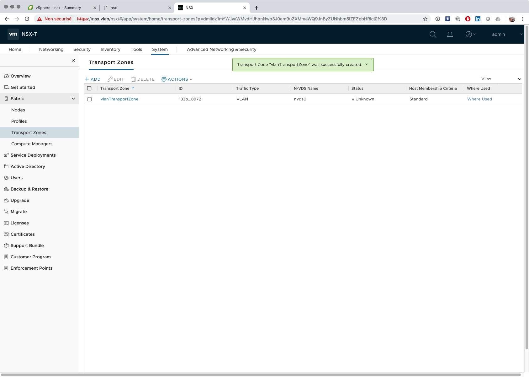Screen dimensions: 529x377
Task: Open the NSX-T search icon
Action: (x=433, y=35)
